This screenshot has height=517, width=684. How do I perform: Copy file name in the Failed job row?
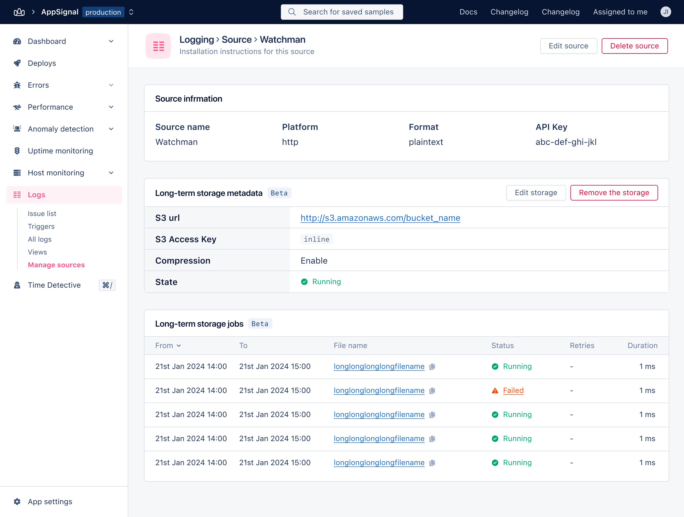point(432,391)
